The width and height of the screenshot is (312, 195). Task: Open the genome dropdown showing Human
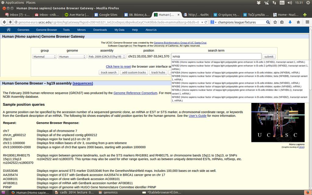(72, 56)
